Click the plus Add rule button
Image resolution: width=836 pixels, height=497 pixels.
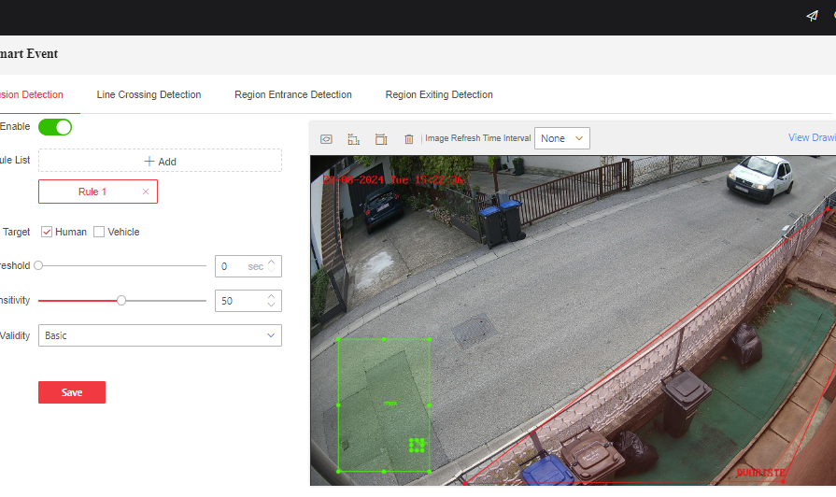click(x=160, y=161)
